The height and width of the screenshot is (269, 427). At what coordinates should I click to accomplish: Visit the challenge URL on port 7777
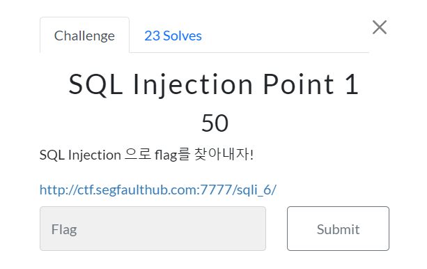158,190
